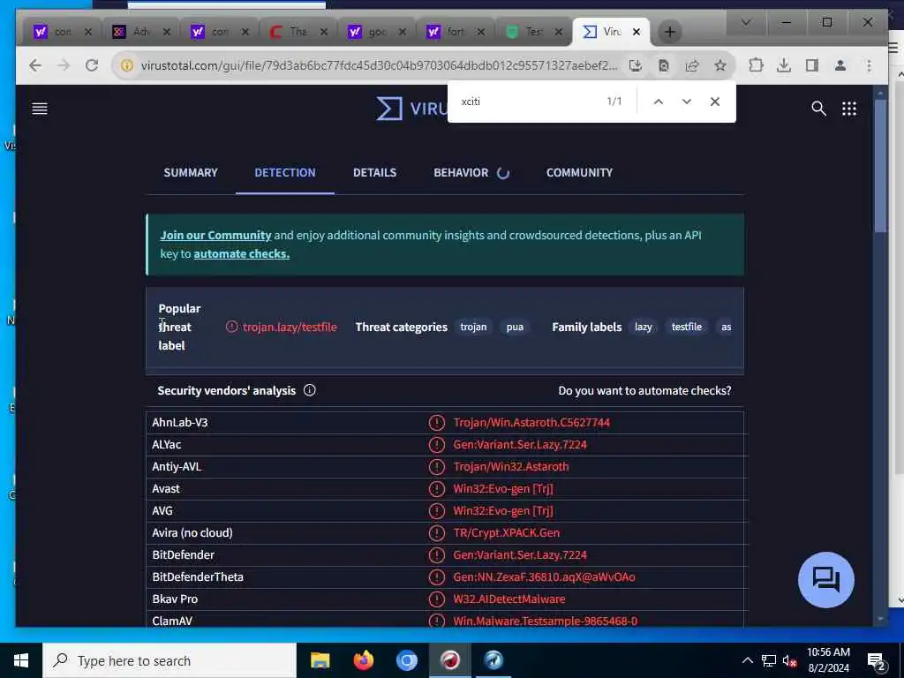Select the DETECTION tab
Viewport: 904px width, 678px height.
point(285,172)
